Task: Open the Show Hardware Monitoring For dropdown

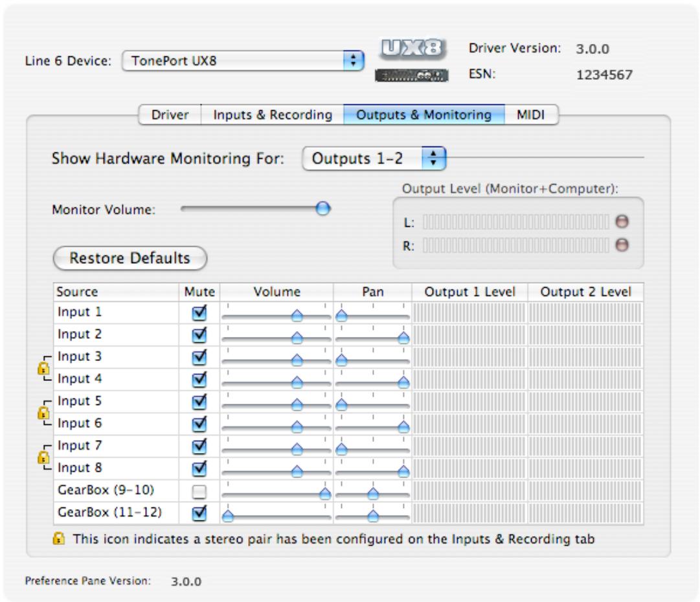Action: [374, 158]
